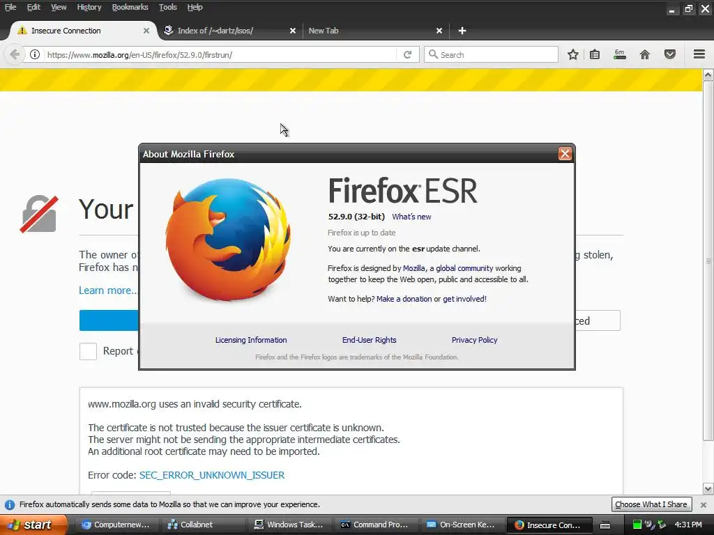Viewport: 714px width, 535px height.
Task: Click the page scrollbar down arrow
Action: (x=708, y=489)
